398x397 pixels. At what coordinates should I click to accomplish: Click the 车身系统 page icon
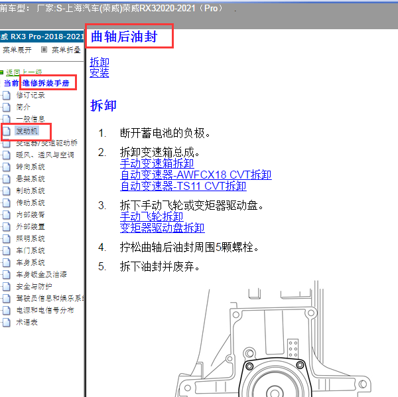click(x=7, y=263)
